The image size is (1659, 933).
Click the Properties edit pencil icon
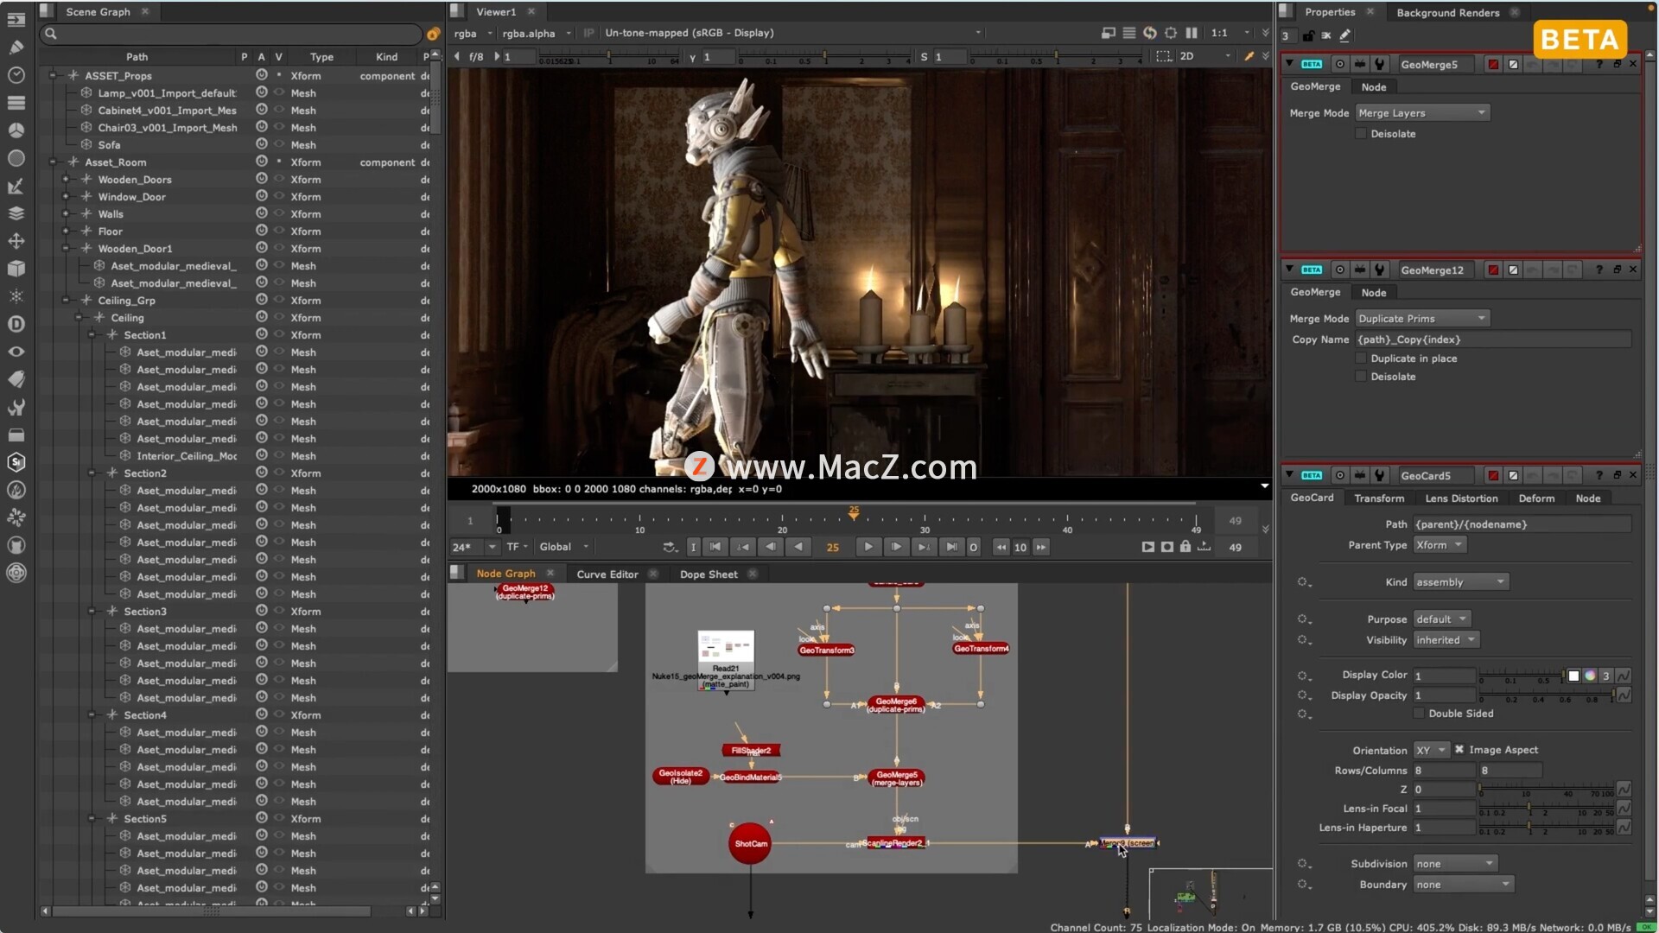[x=1345, y=35]
